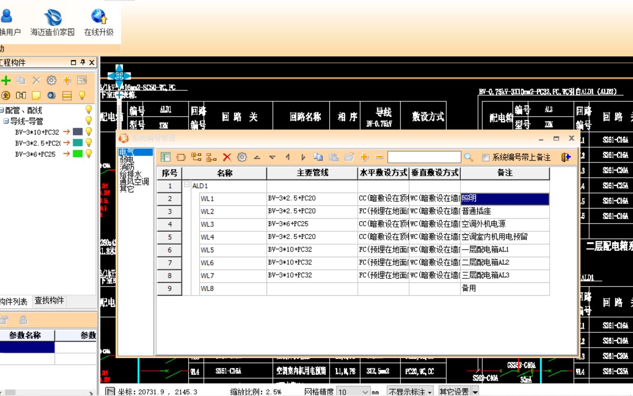Click the orange plus add icon in the dialog

click(364, 157)
